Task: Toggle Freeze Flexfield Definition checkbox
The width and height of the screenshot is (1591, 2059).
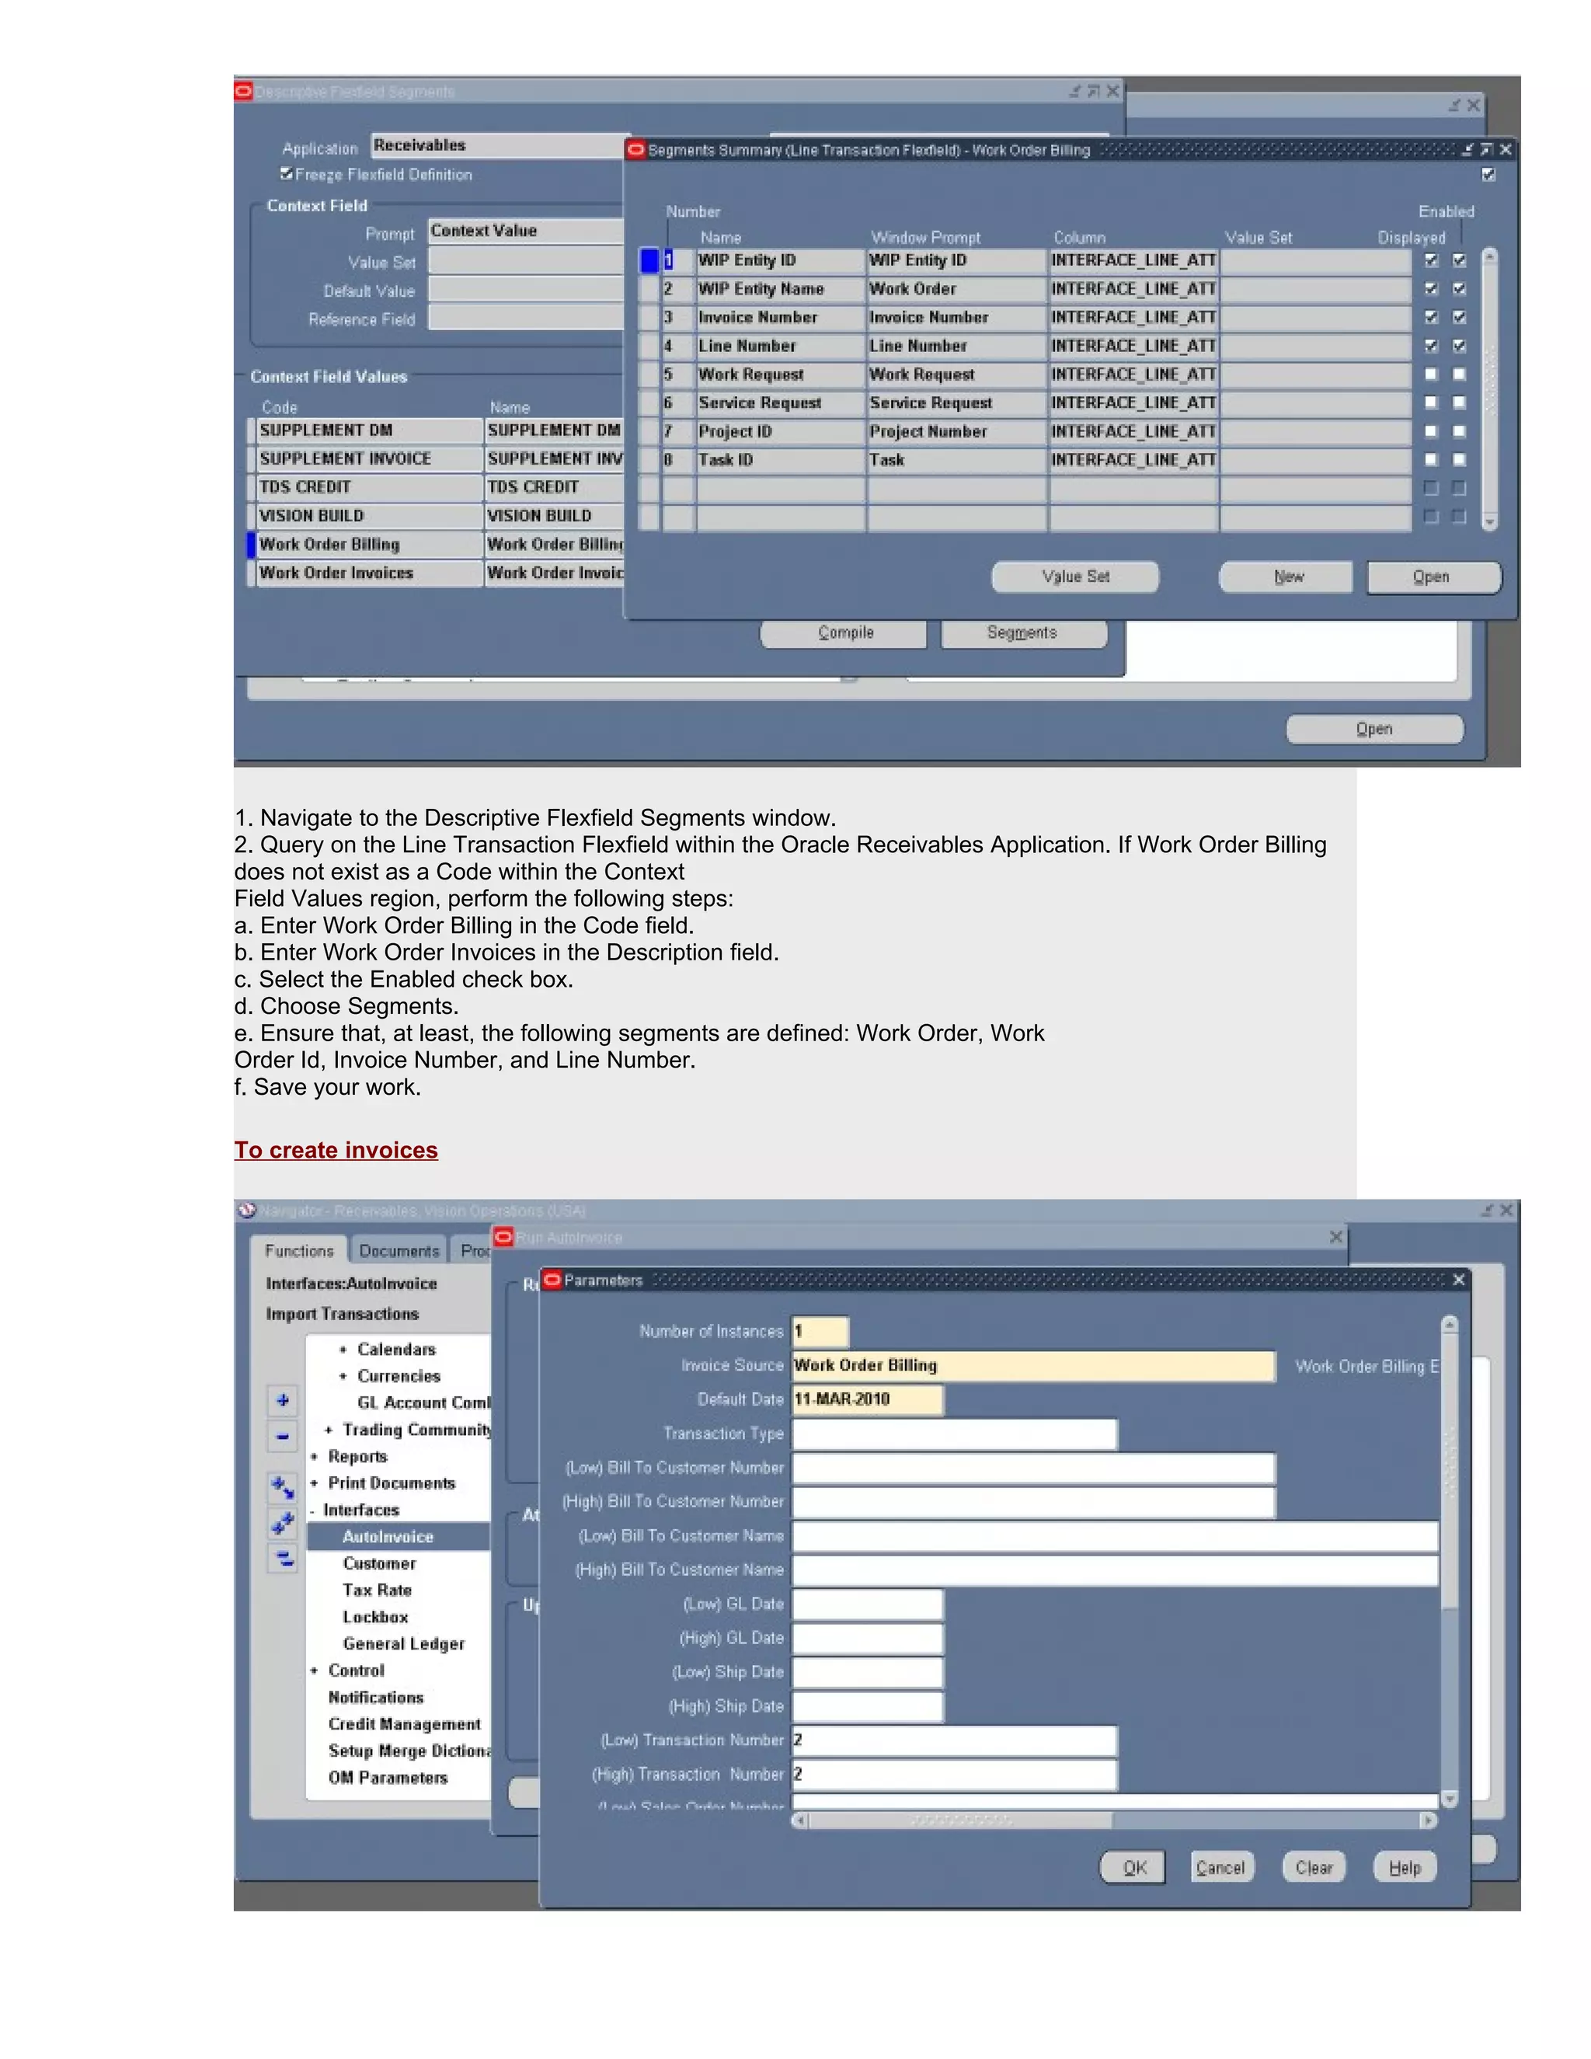Action: point(286,173)
